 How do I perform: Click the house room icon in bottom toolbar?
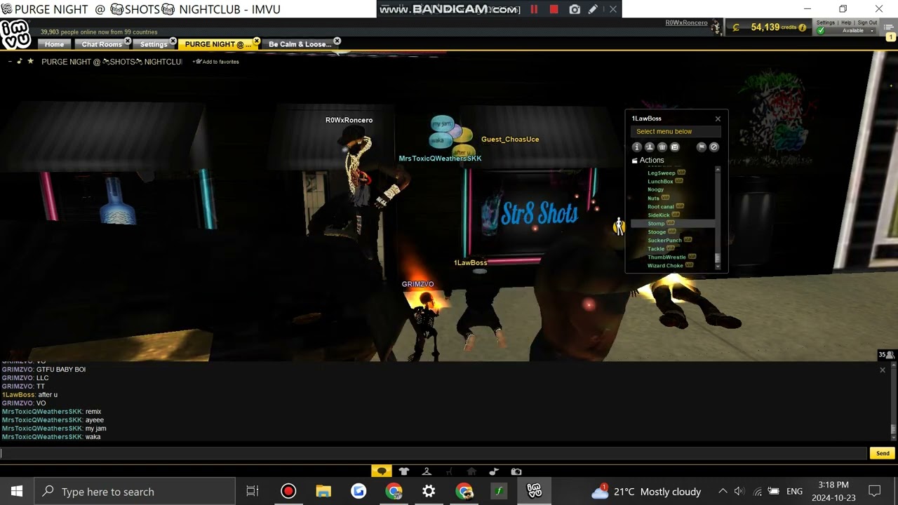point(471,471)
